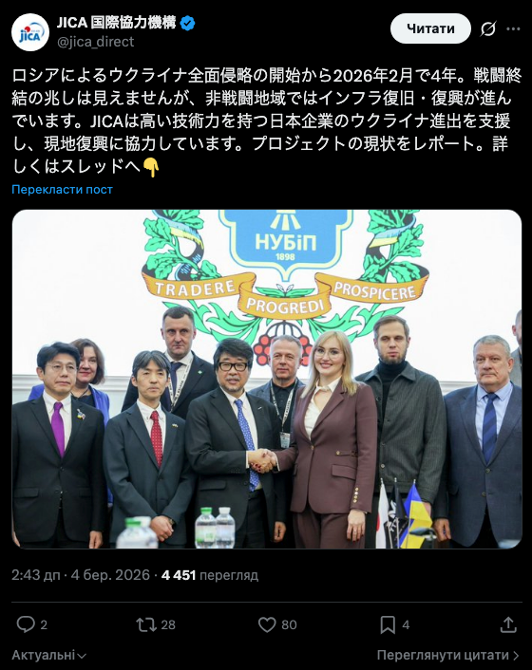
Task: Click the share upload icon
Action: coord(508,624)
